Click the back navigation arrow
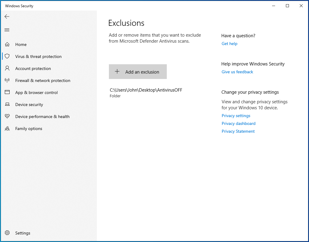The width and height of the screenshot is (309, 242). point(7,17)
